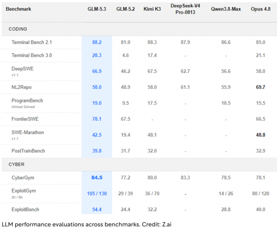Click the DeepSWE row label
Screen dimensions: 277x232
[x=23, y=69]
